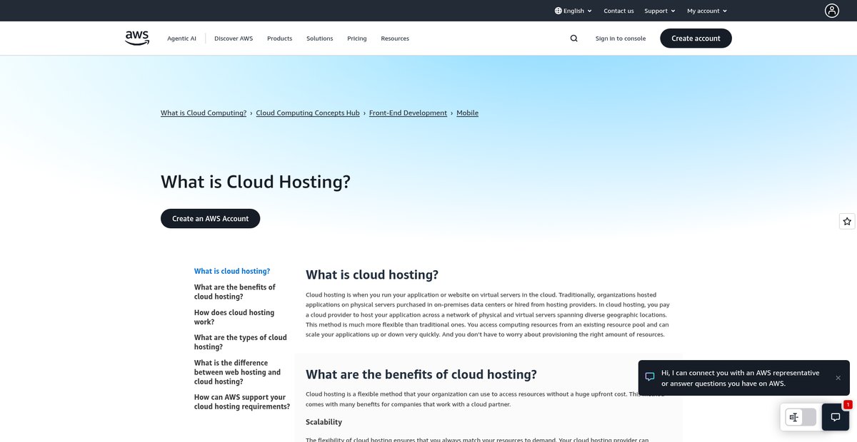Jump to benefits of cloud hosting section
The width and height of the screenshot is (857, 442).
pyautogui.click(x=235, y=292)
